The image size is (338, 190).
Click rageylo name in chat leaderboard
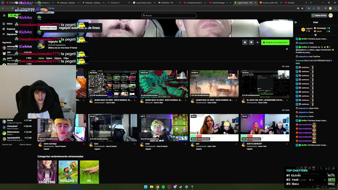[x=309, y=28]
